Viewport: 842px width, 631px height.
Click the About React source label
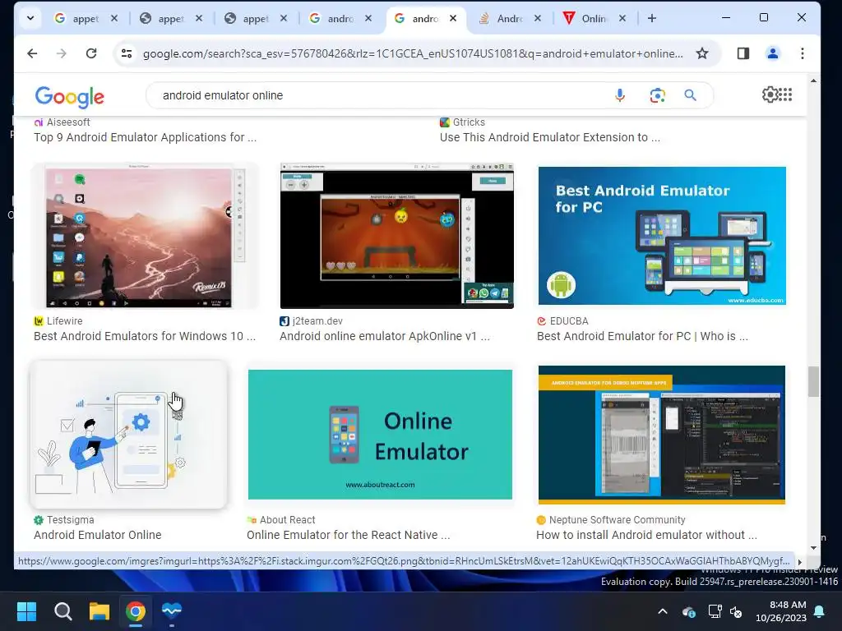[x=281, y=520]
